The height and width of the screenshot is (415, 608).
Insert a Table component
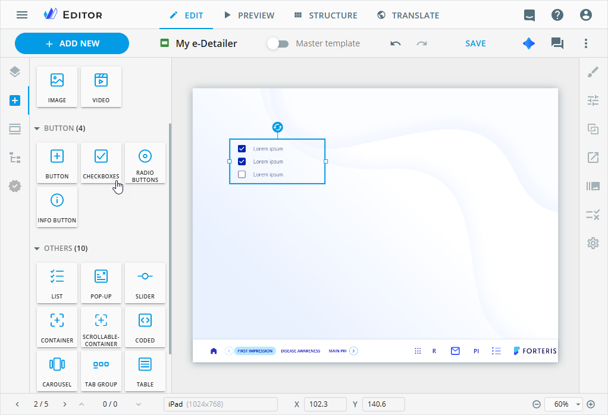tap(145, 371)
